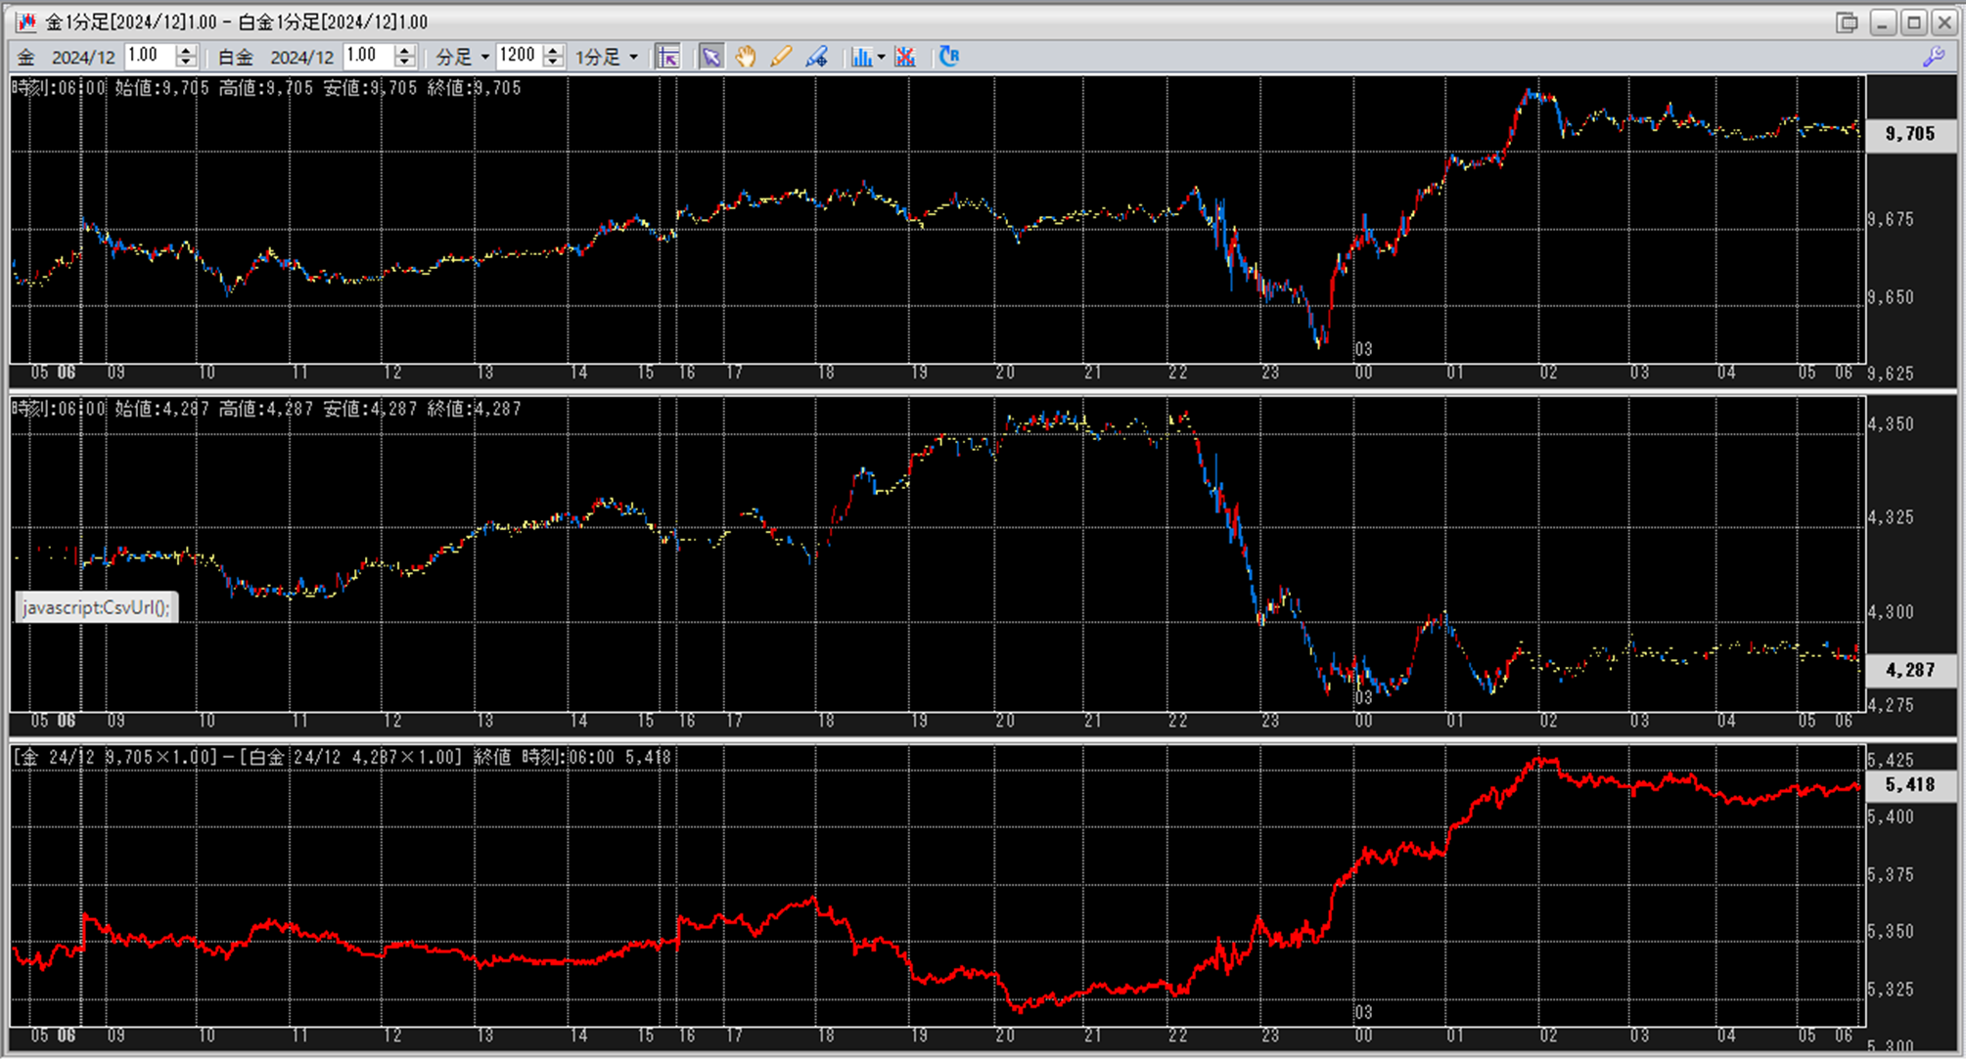The height and width of the screenshot is (1060, 1966).
Task: Click the 5,418 spread price marker
Action: coord(1910,784)
